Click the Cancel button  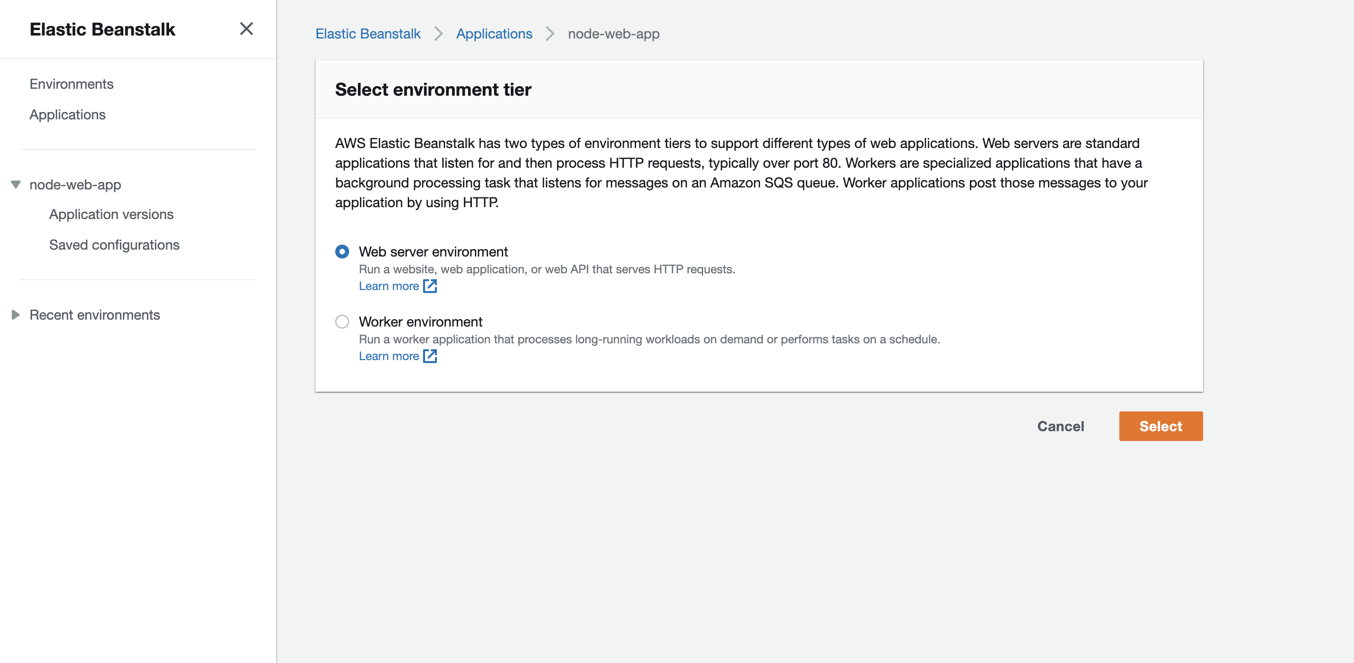click(1060, 426)
